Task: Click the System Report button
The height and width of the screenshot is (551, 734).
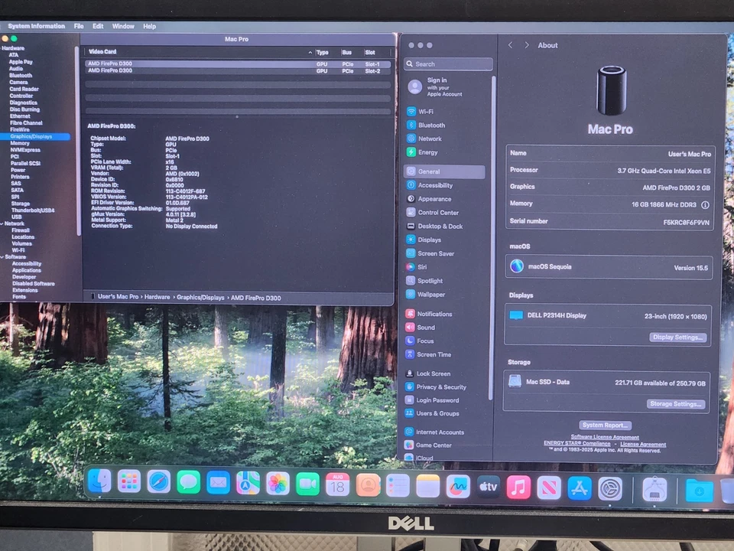Action: click(605, 425)
